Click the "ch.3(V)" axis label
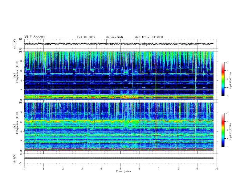Screen dimensions: 244x189 click(15, 158)
